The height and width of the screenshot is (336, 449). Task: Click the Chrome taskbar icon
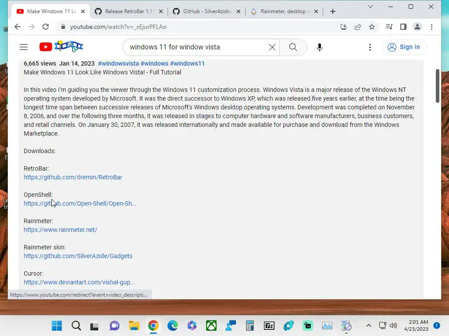tap(153, 325)
